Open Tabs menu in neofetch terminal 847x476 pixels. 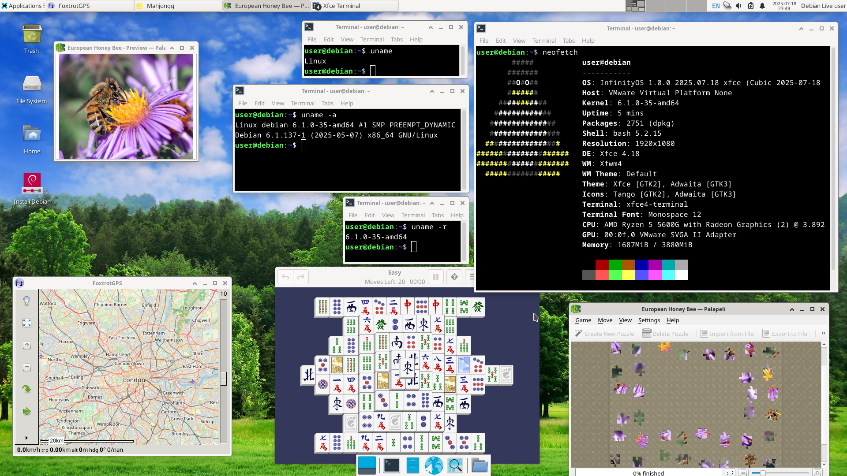coord(569,41)
